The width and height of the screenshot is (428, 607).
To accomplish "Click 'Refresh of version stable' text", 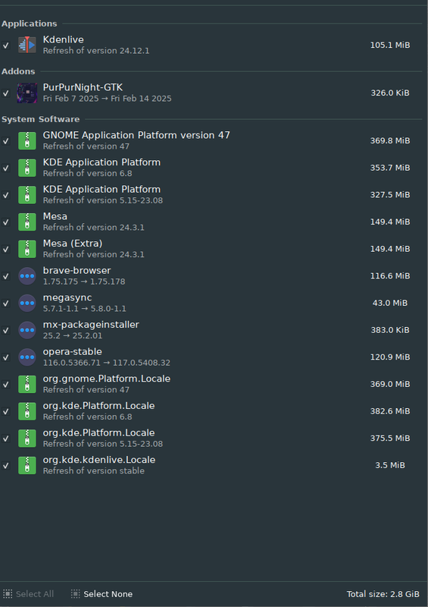I will tap(94, 471).
